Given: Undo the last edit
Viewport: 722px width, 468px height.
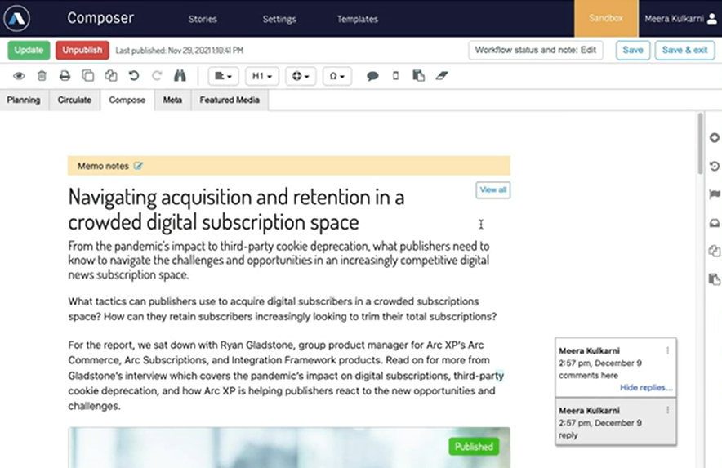Looking at the screenshot, I should [x=134, y=76].
